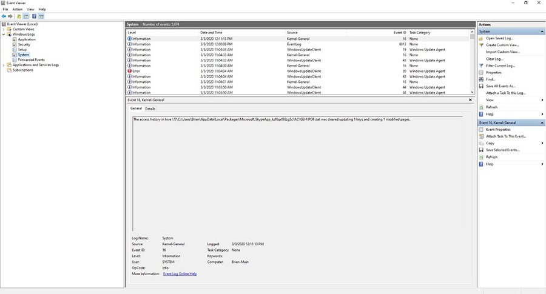Click the Filter Current Log funnel icon

(481, 65)
